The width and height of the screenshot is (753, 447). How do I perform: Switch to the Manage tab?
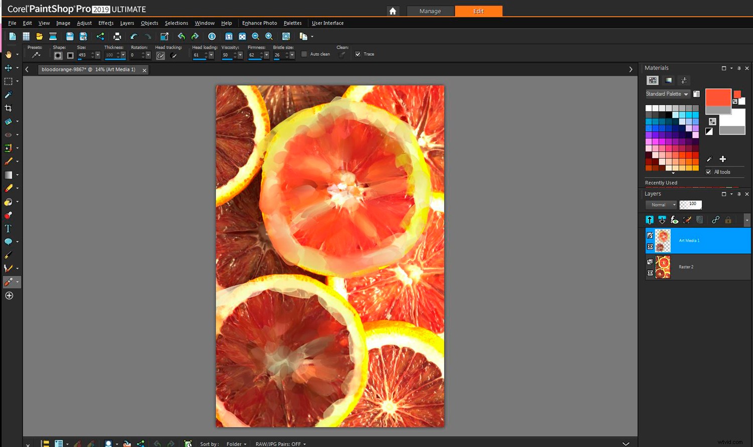430,11
